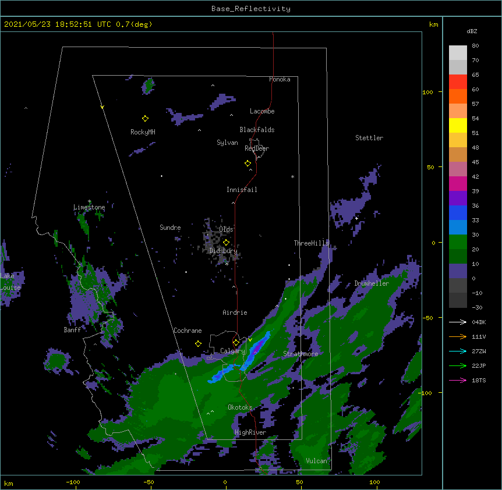The image size is (502, 490).
Task: Click the Olds label
Action: point(226,229)
